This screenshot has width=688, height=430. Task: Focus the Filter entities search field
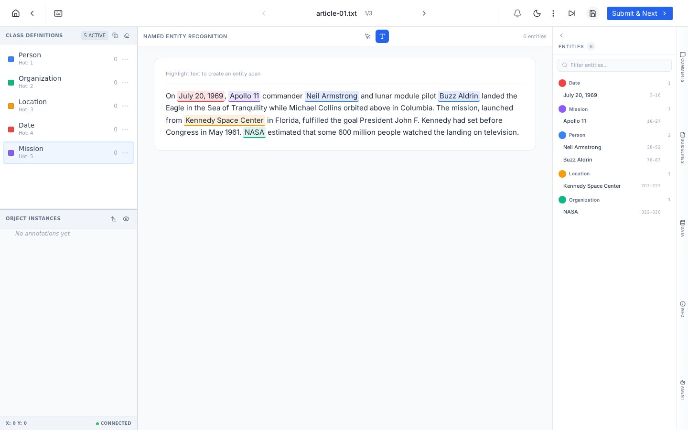click(x=614, y=65)
